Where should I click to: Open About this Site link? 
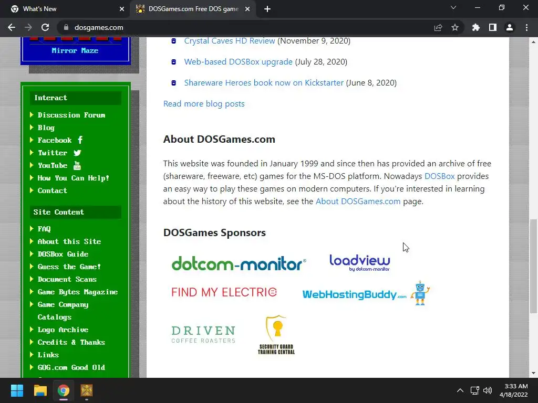(69, 241)
